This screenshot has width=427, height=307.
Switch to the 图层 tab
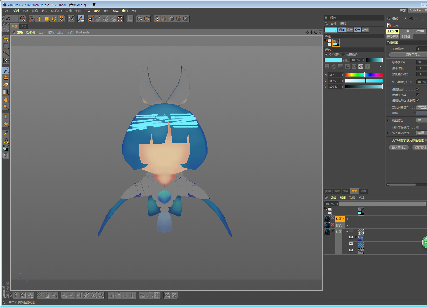pyautogui.click(x=328, y=191)
